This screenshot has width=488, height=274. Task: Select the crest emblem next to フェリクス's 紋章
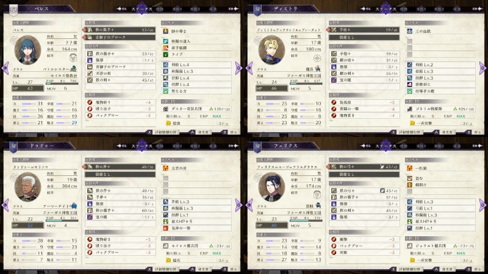pyautogui.click(x=317, y=195)
